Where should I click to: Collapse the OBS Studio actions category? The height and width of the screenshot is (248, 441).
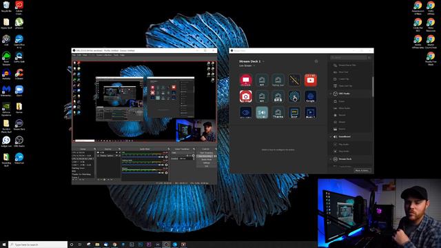(331, 94)
